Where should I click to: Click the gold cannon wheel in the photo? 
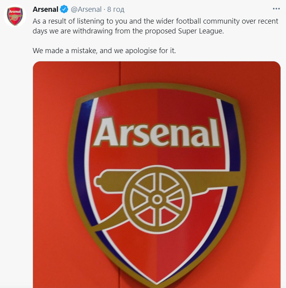(x=157, y=199)
